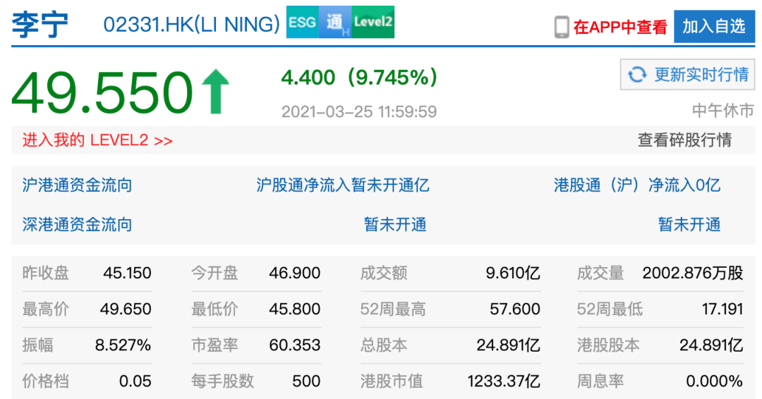Click the 49.550 current price
The image size is (762, 399).
pos(102,92)
